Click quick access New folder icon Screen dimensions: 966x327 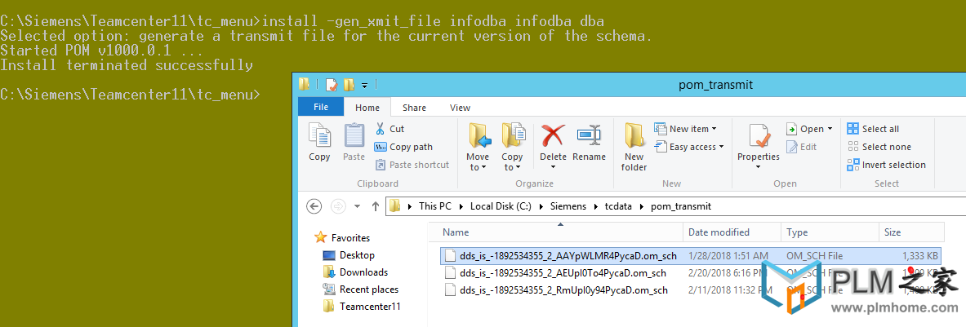pos(349,84)
